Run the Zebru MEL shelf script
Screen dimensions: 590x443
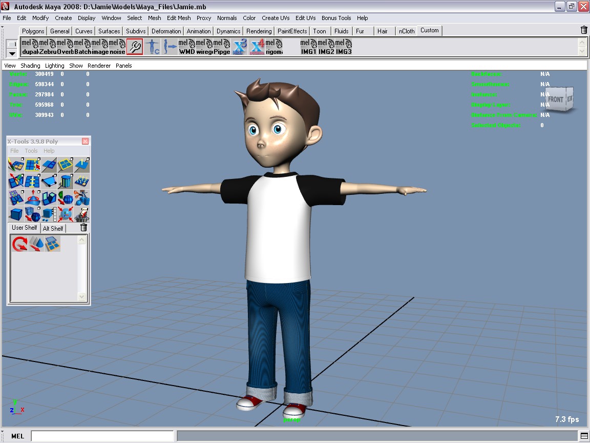(x=48, y=47)
